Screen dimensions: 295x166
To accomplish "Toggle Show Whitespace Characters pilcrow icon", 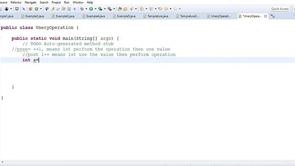I will coord(75,9).
